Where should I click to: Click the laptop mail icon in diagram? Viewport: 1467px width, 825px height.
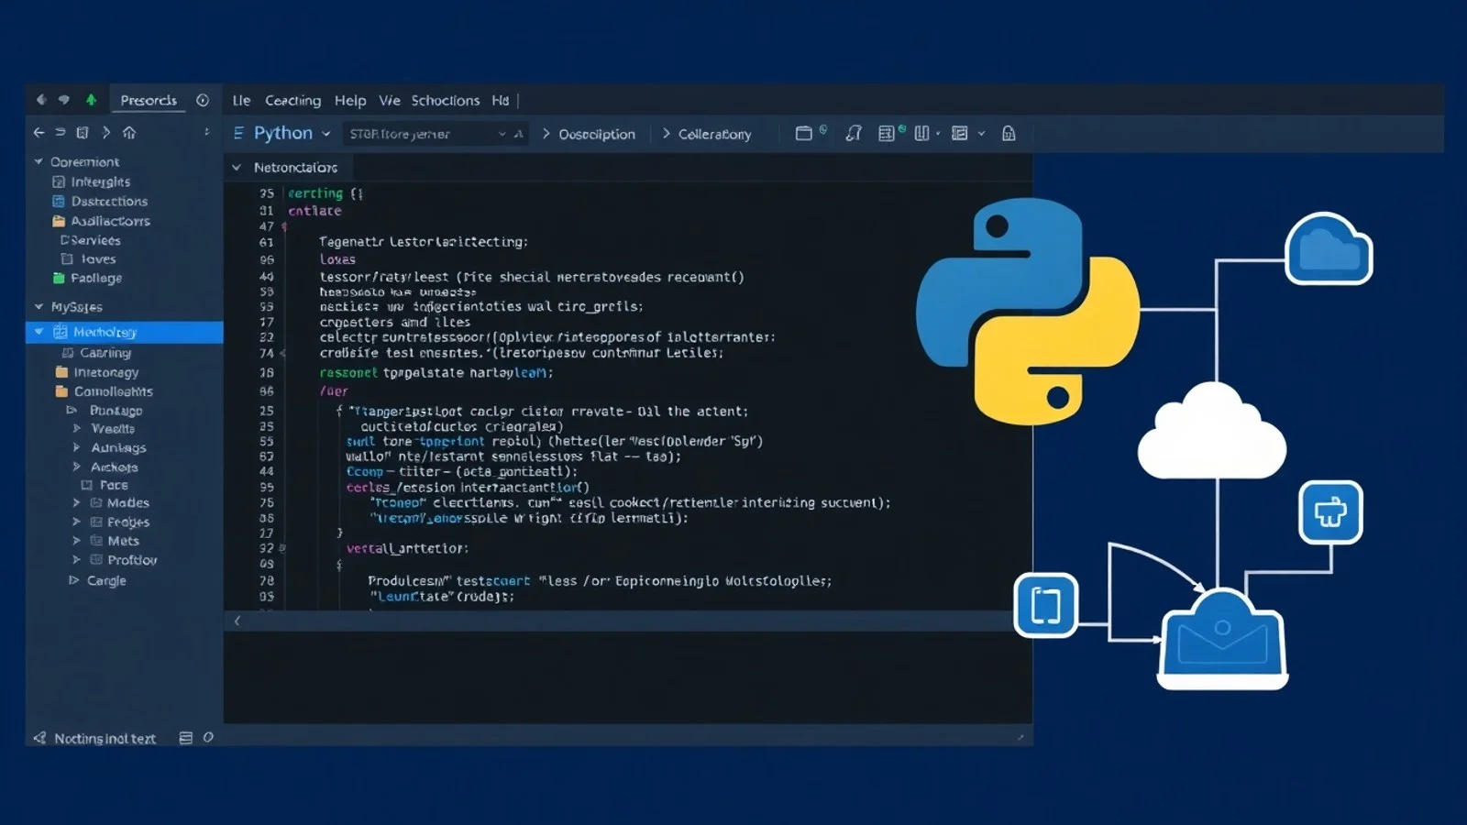point(1222,639)
